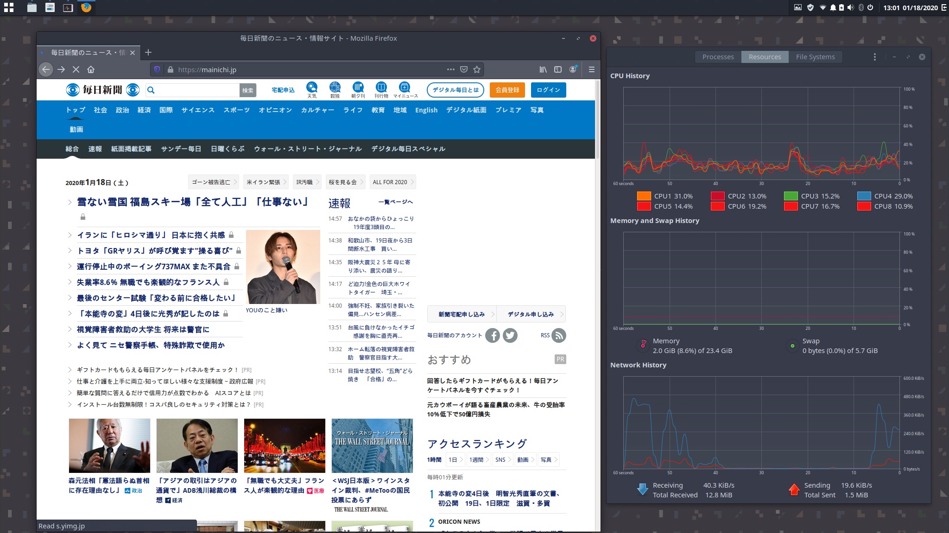949x533 pixels.
Task: Click the デジタル毎日とは button
Action: coord(456,90)
